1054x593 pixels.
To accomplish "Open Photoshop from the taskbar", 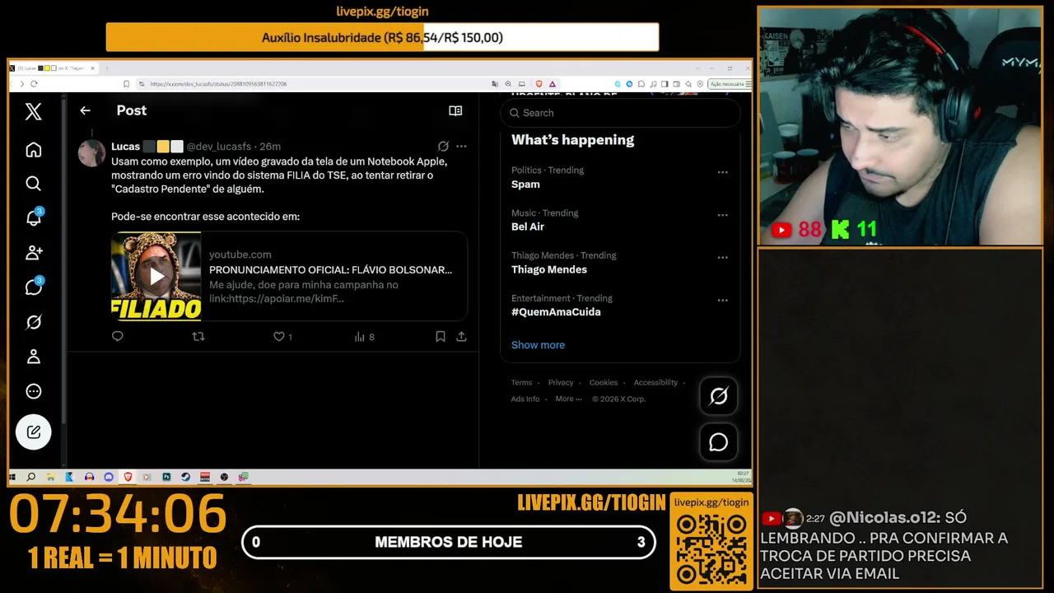I will tap(166, 477).
